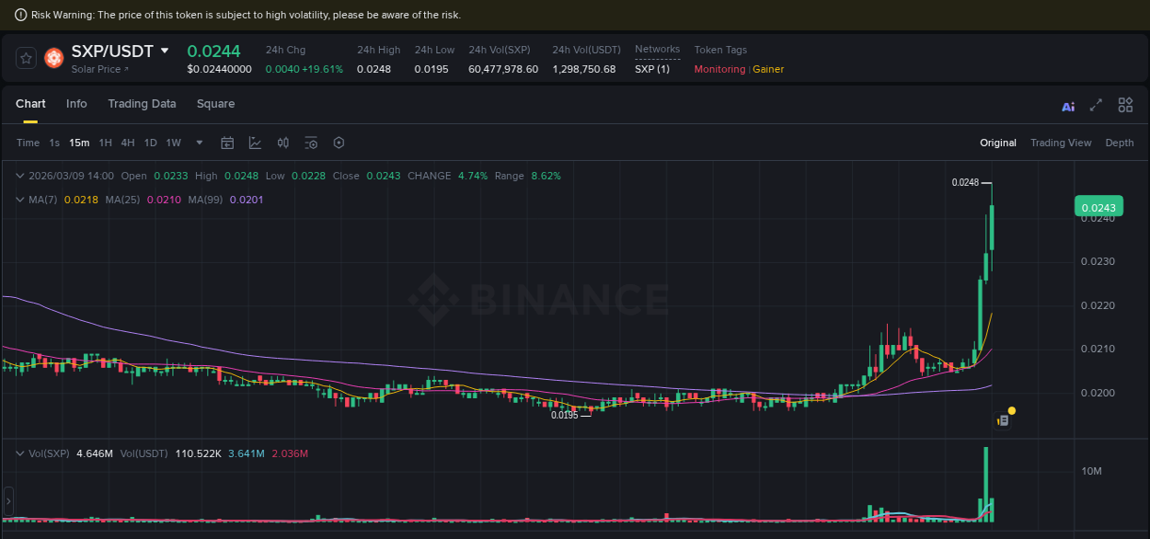Open the widgets grid menu
Image resolution: width=1150 pixels, height=539 pixels.
[x=1125, y=106]
